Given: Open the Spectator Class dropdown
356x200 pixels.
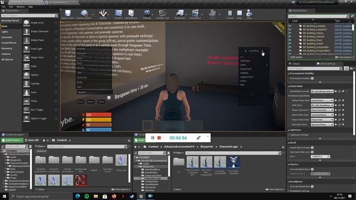Looking at the screenshot, I should pos(322,124).
